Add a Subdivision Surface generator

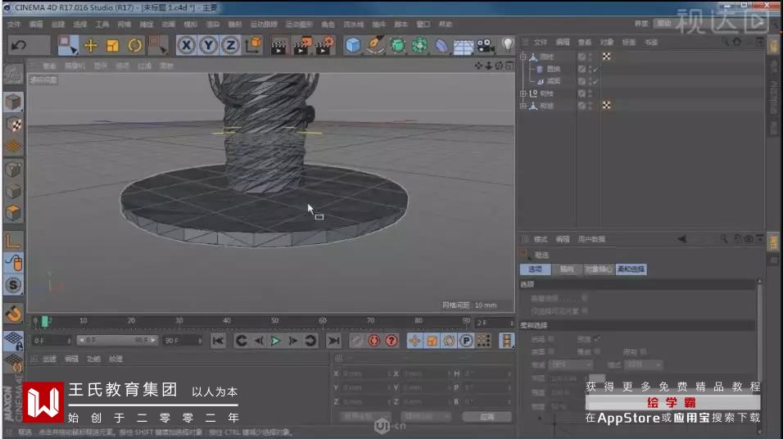coord(397,45)
